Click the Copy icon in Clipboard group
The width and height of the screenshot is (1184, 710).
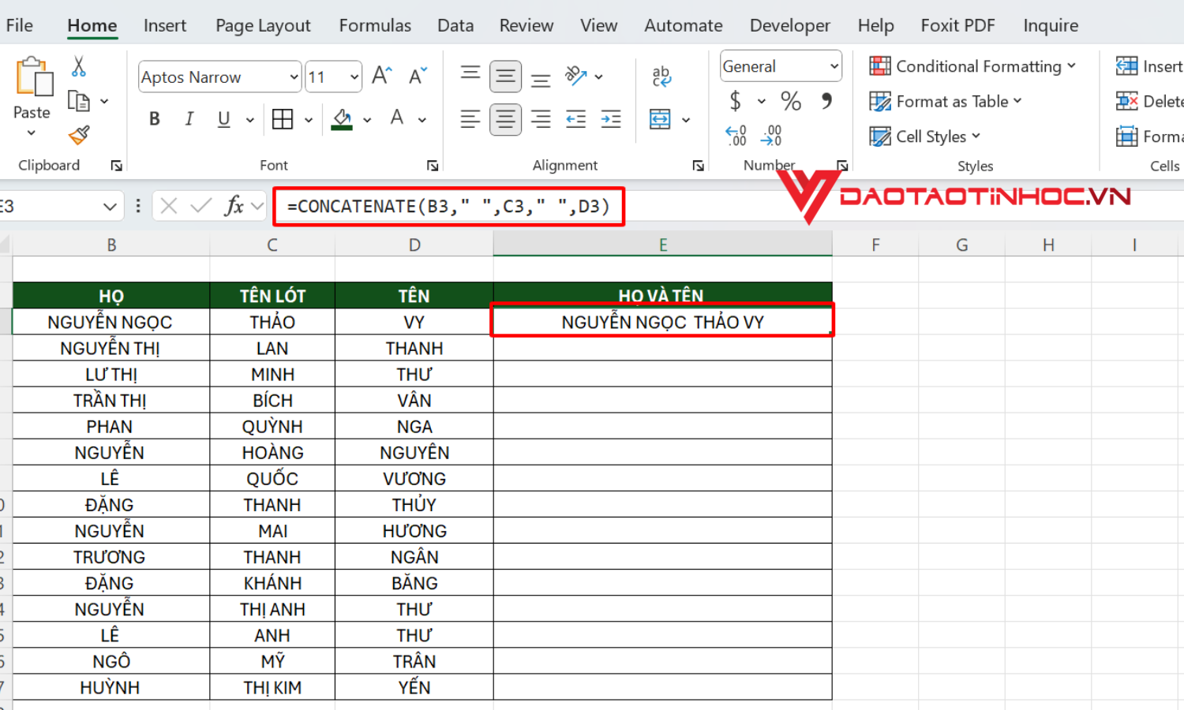(x=79, y=100)
